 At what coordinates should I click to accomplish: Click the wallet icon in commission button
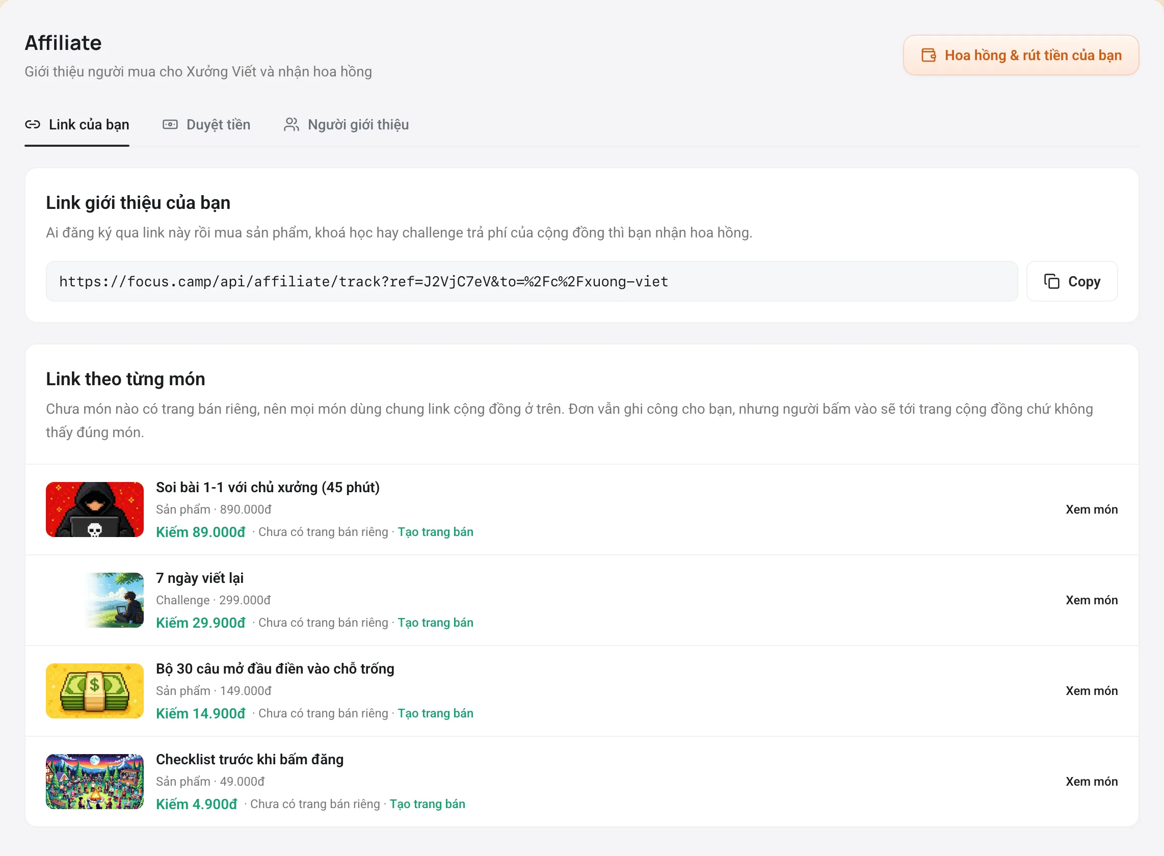tap(929, 56)
